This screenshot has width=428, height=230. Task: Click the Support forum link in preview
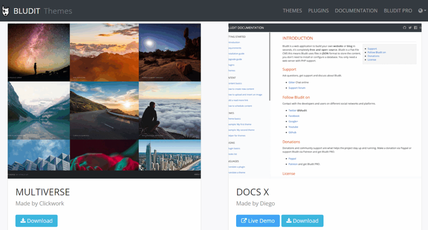[297, 88]
